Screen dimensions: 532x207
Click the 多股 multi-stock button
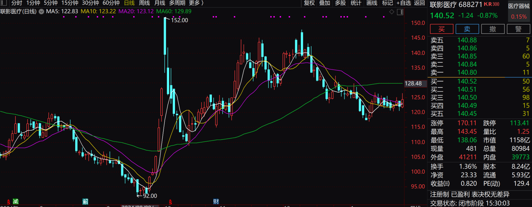(x=340, y=3)
